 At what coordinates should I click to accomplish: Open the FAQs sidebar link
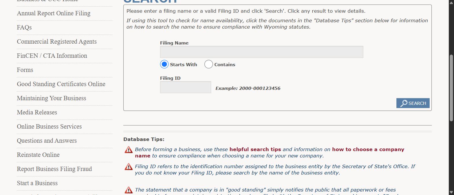point(24,27)
